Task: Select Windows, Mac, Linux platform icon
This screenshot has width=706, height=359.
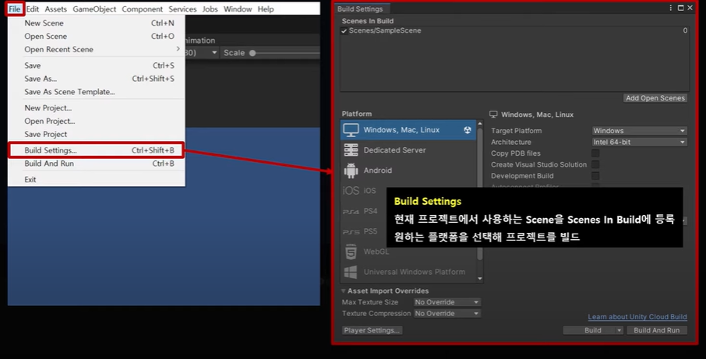Action: coord(351,130)
